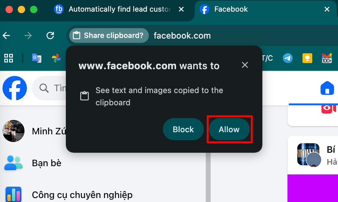Click the facebook.com address bar URL

182,36
